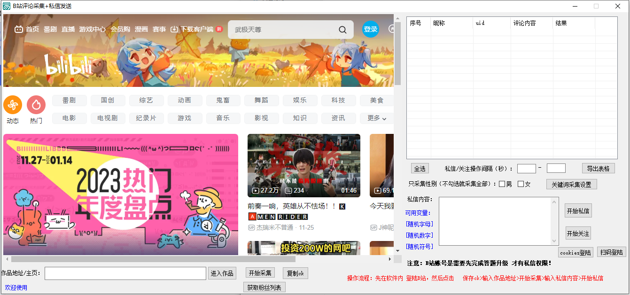Click the search magnifier icon
Screen dimensions: 630x295
pyautogui.click(x=342, y=29)
